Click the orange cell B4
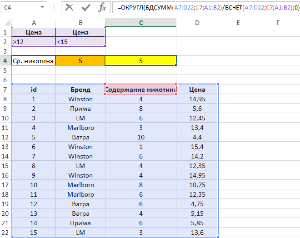This screenshot has width=300, height=238. 80,61
